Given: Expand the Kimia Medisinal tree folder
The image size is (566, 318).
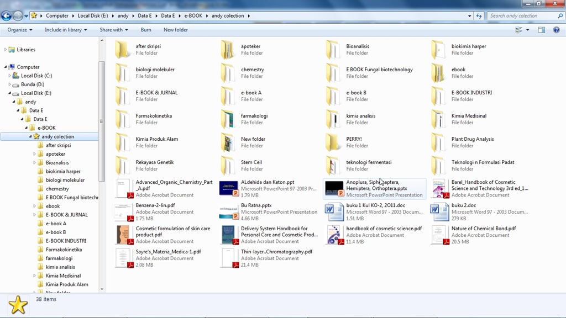Looking at the screenshot, I should coord(35,276).
